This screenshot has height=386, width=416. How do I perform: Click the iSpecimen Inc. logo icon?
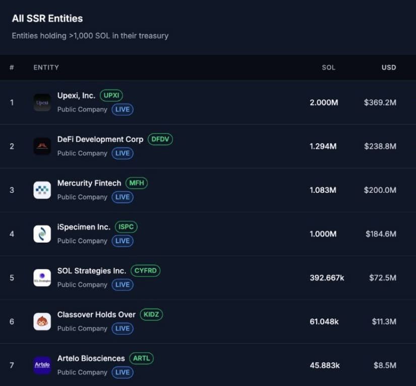point(42,234)
